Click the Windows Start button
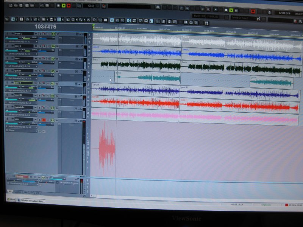 coord(12,199)
